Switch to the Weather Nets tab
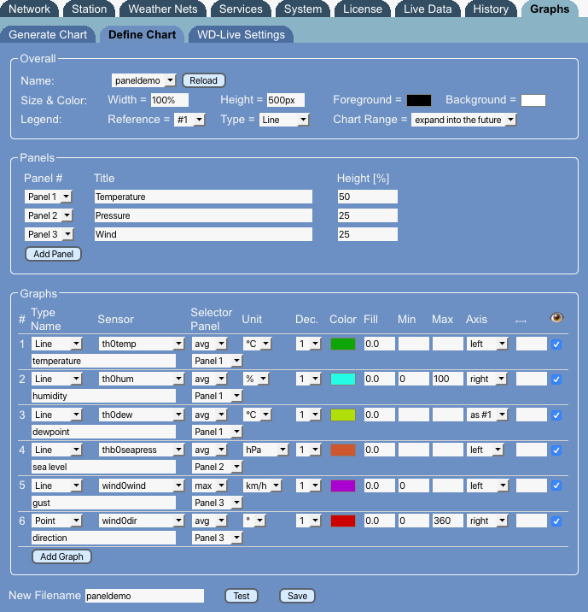This screenshot has height=612, width=588. [x=163, y=9]
